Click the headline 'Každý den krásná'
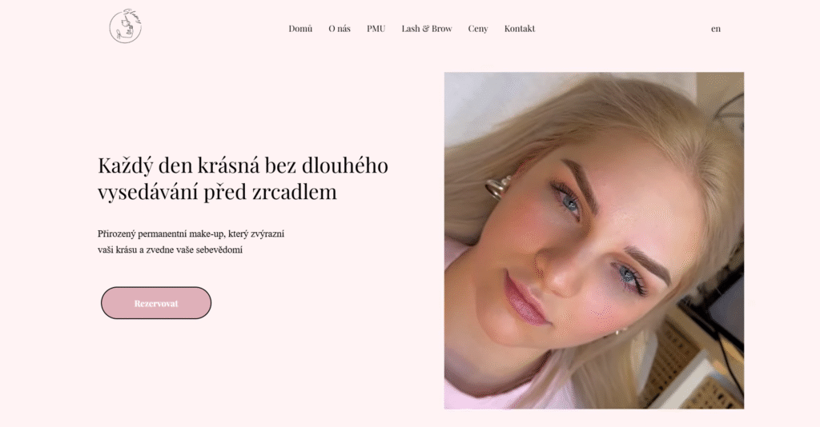This screenshot has height=427, width=820. (x=179, y=165)
